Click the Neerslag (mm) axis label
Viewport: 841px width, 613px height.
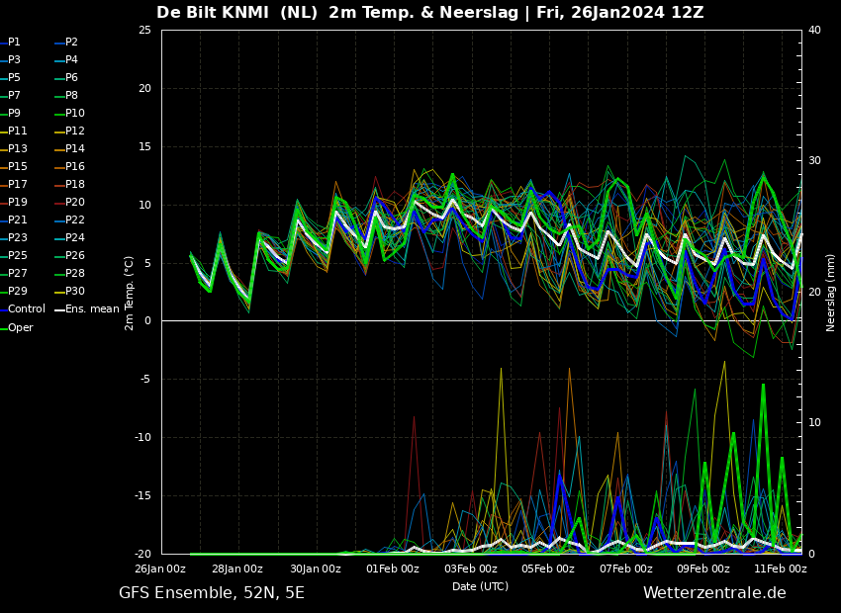pyautogui.click(x=831, y=293)
